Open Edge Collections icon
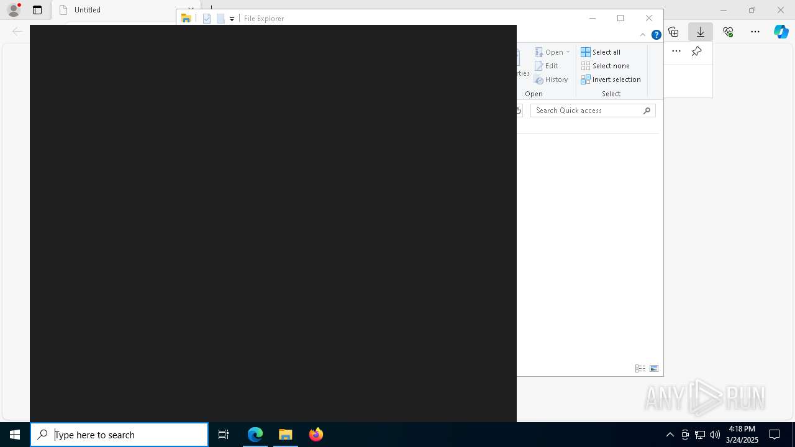 pyautogui.click(x=673, y=32)
